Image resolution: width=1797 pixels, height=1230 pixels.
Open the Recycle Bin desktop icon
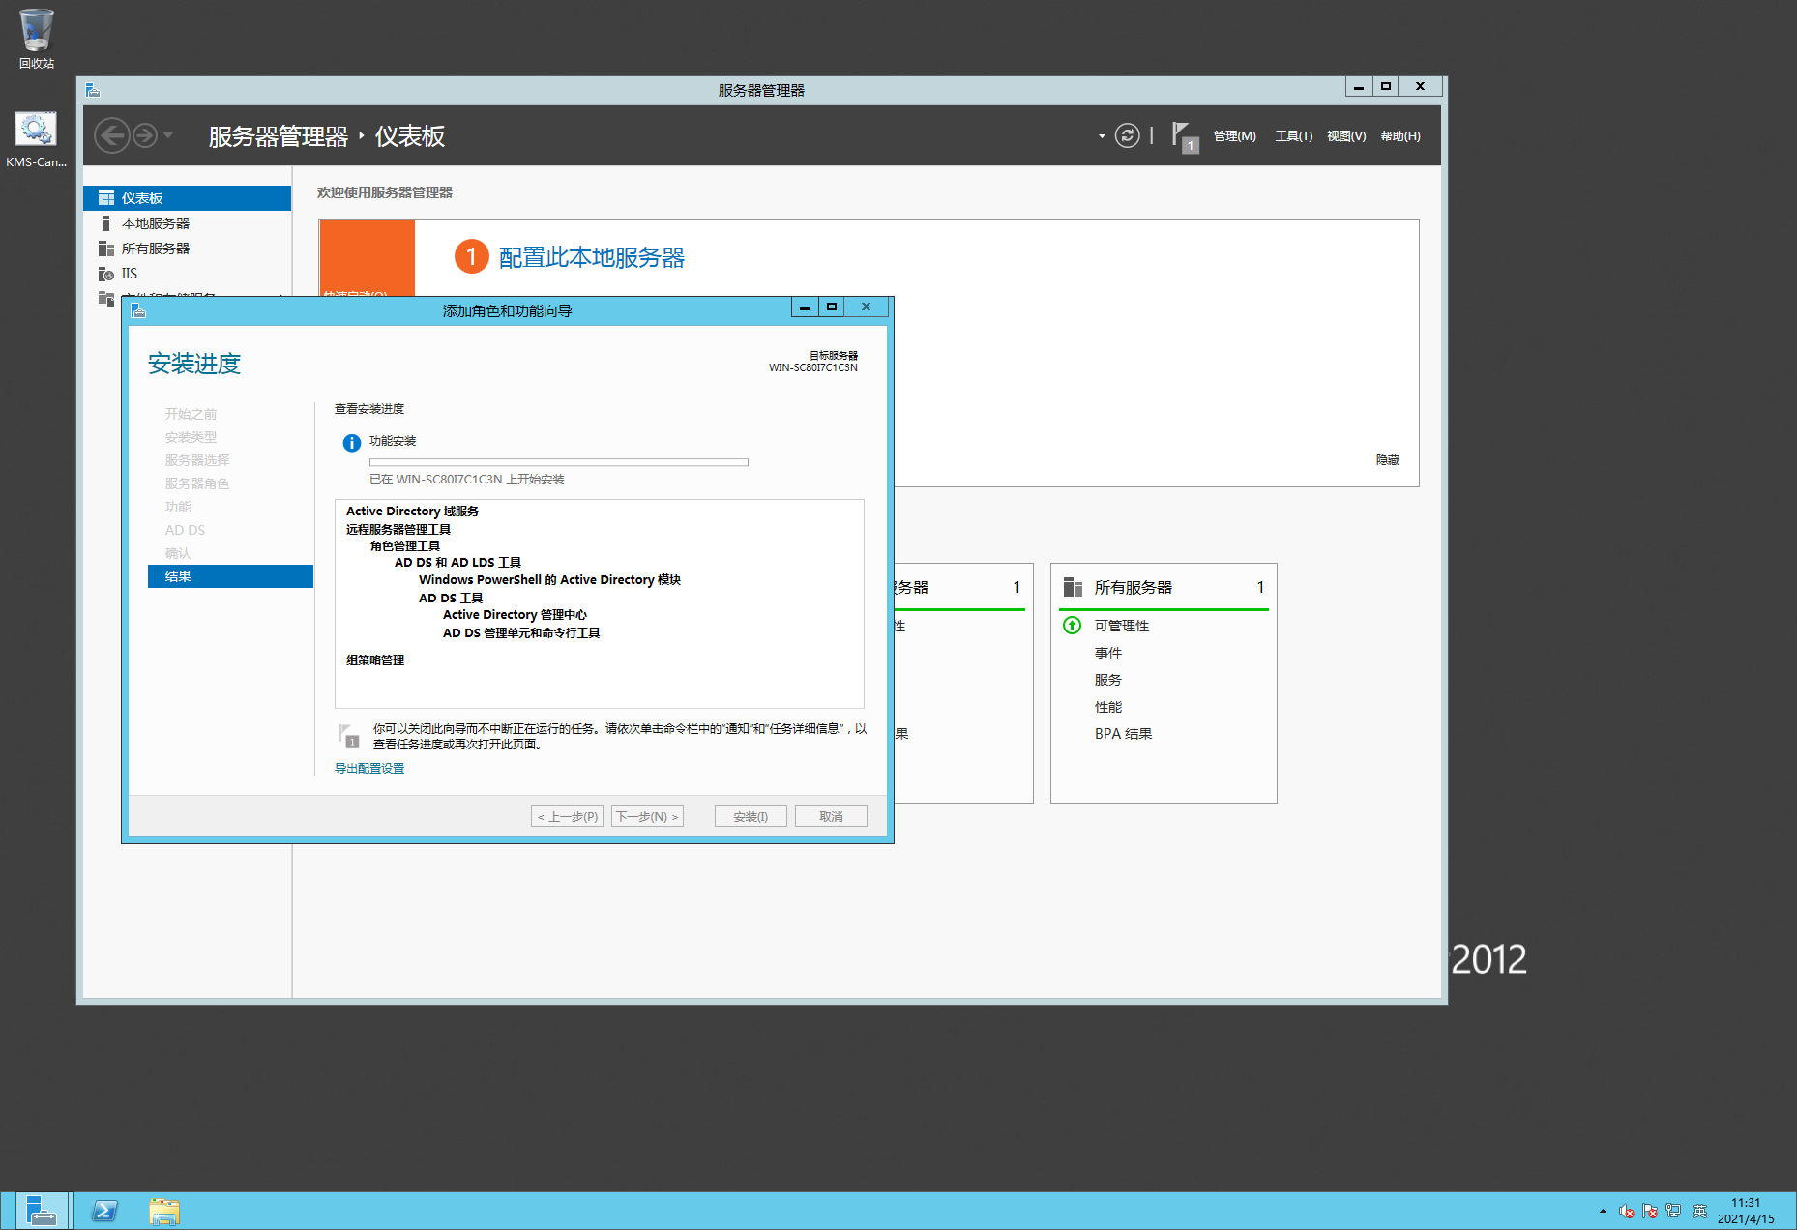click(37, 39)
